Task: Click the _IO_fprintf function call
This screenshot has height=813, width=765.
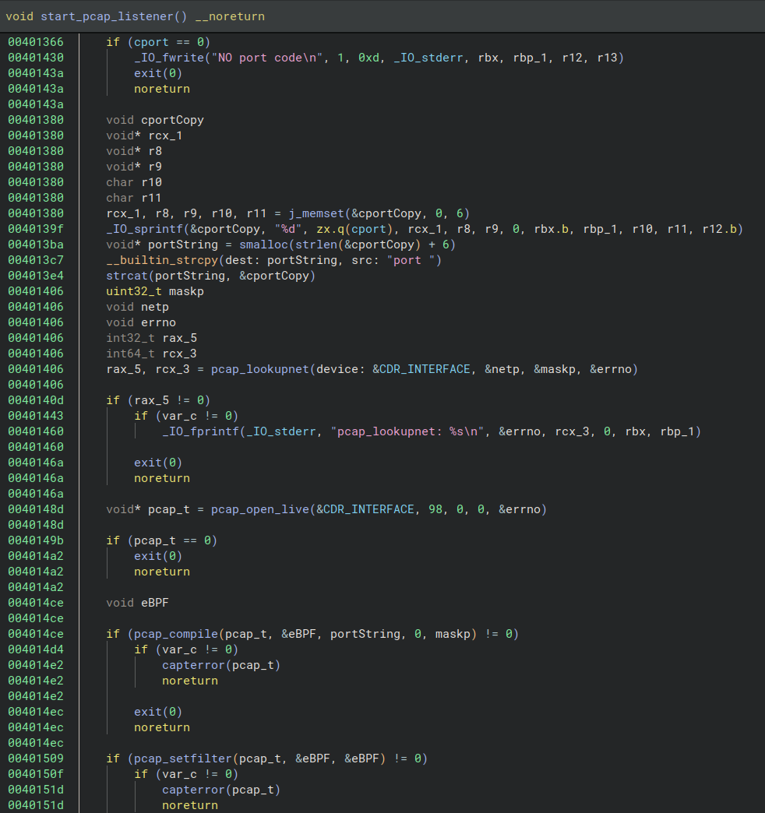Action: (x=201, y=431)
